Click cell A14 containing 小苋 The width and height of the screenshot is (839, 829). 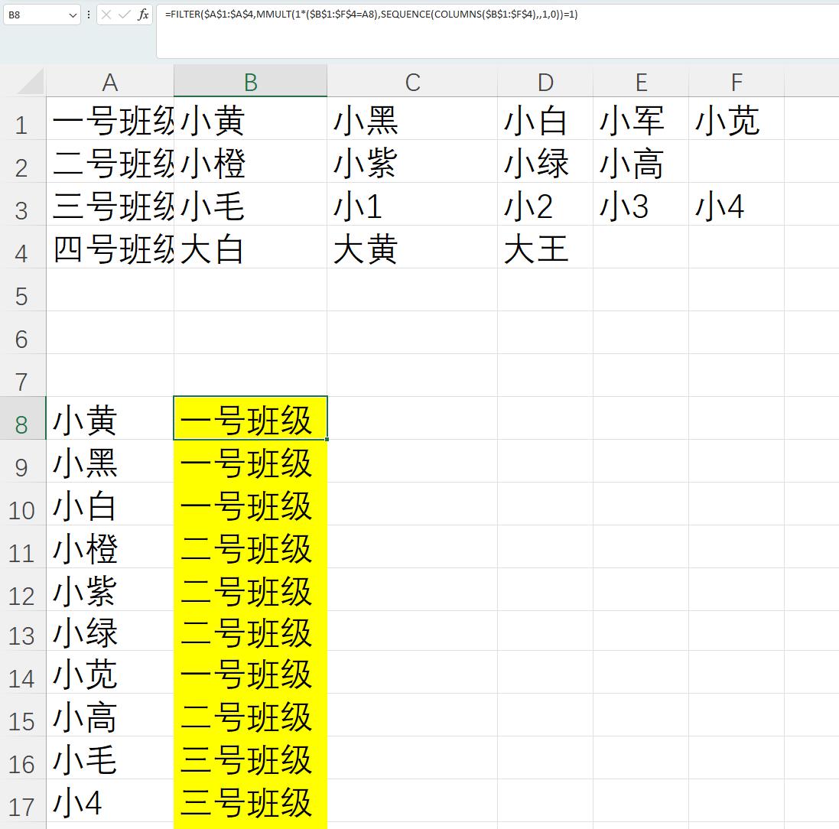click(110, 672)
